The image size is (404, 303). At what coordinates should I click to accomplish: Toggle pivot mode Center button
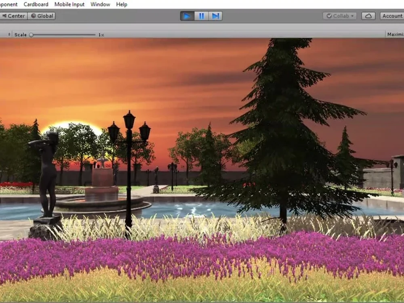point(13,16)
